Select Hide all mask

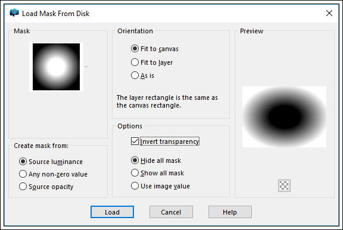[156, 160]
